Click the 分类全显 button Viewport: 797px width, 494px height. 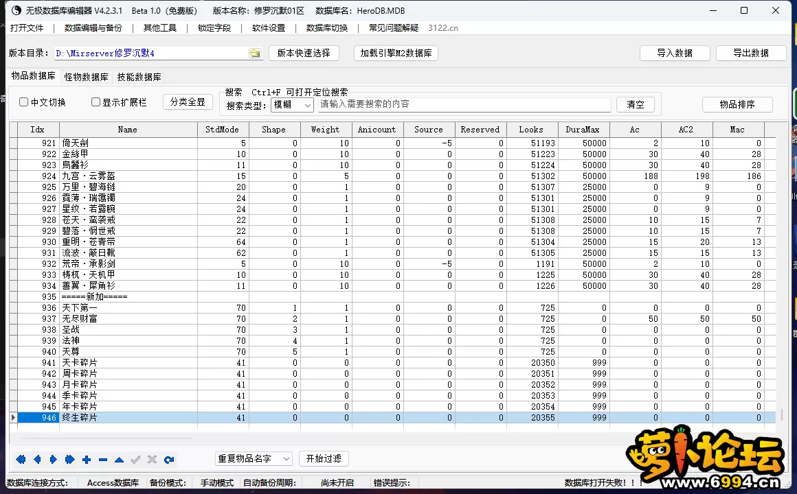(x=188, y=102)
